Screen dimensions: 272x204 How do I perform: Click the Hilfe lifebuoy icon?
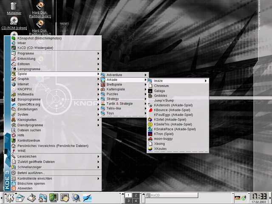(x=14, y=135)
